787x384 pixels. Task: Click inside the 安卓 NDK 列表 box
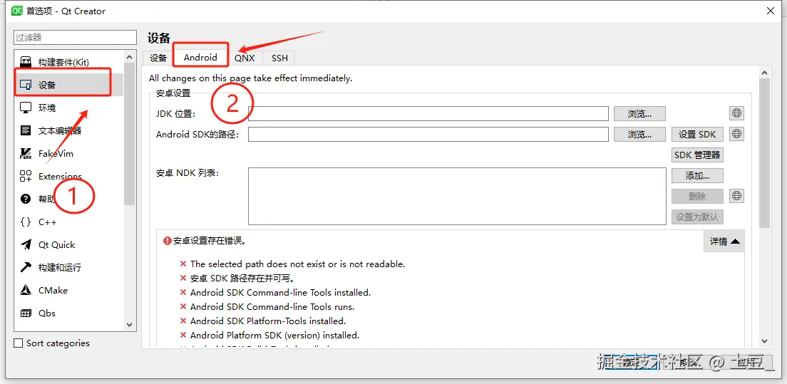click(x=457, y=196)
